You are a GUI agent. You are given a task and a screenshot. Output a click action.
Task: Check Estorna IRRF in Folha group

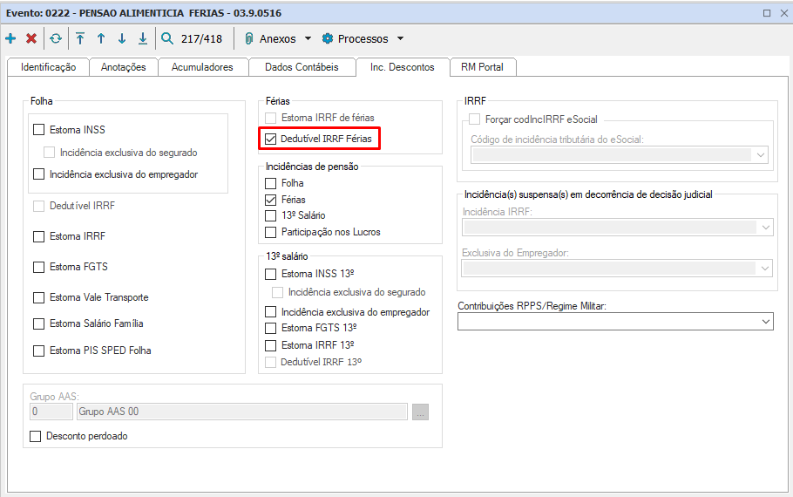tap(39, 236)
